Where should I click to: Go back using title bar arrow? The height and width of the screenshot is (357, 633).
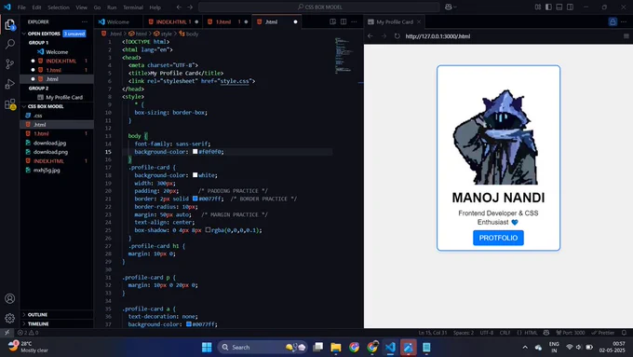(x=179, y=7)
